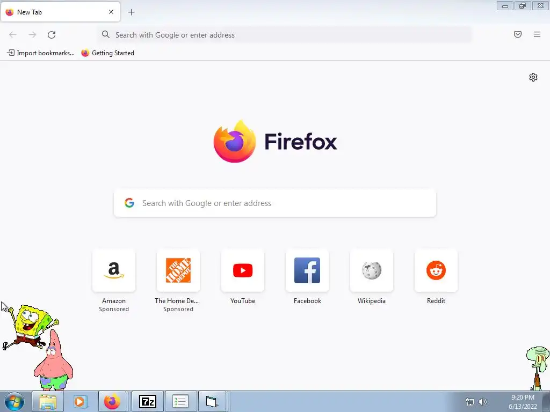This screenshot has height=412, width=550.
Task: Click the address bar search field
Action: [x=285, y=35]
